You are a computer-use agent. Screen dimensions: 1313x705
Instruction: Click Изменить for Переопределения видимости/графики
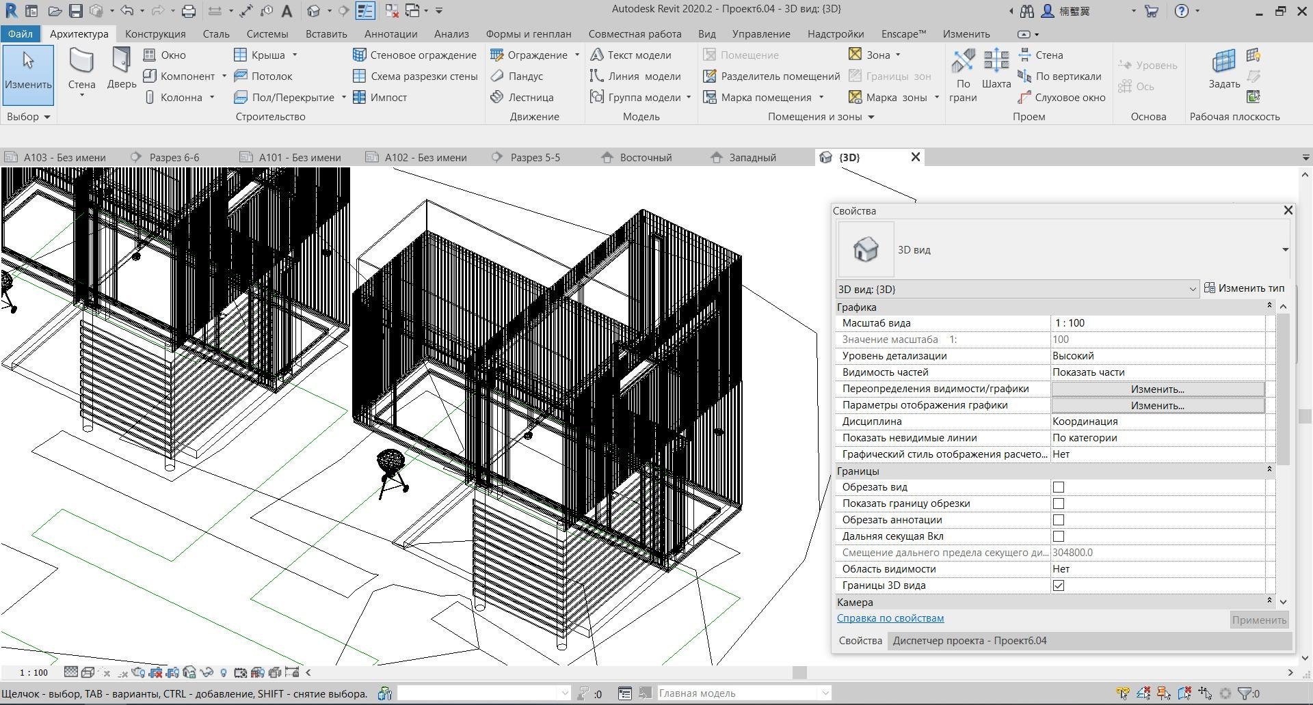pos(1157,389)
